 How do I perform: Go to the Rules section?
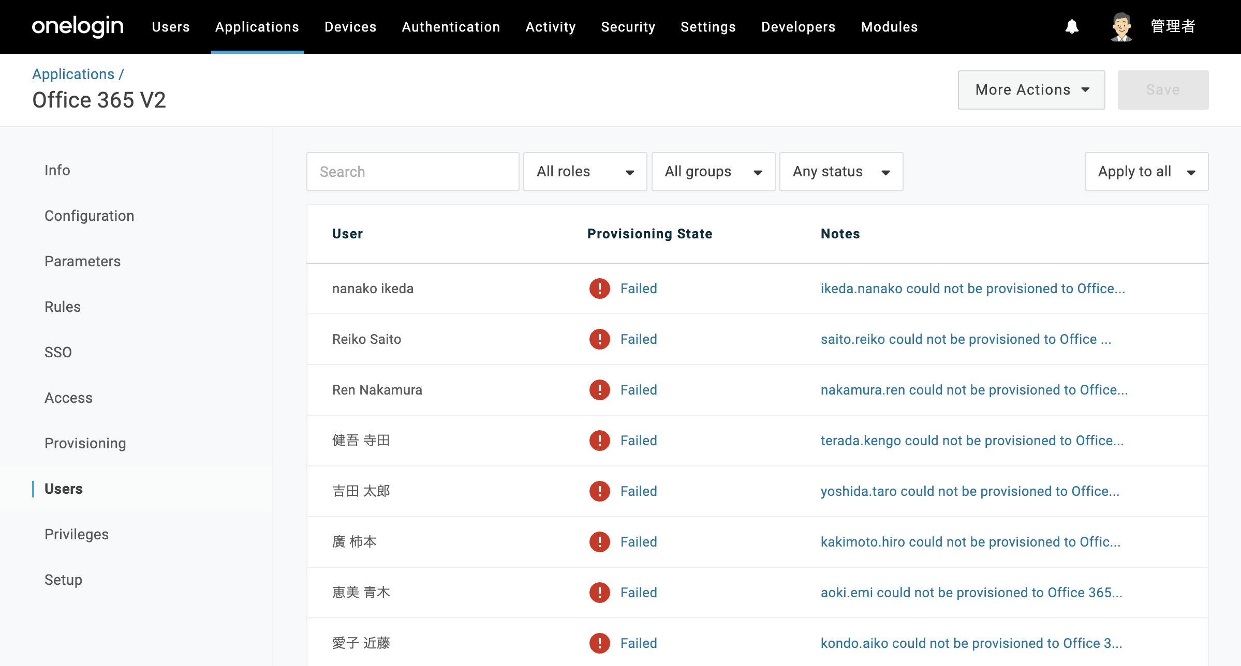tap(63, 307)
